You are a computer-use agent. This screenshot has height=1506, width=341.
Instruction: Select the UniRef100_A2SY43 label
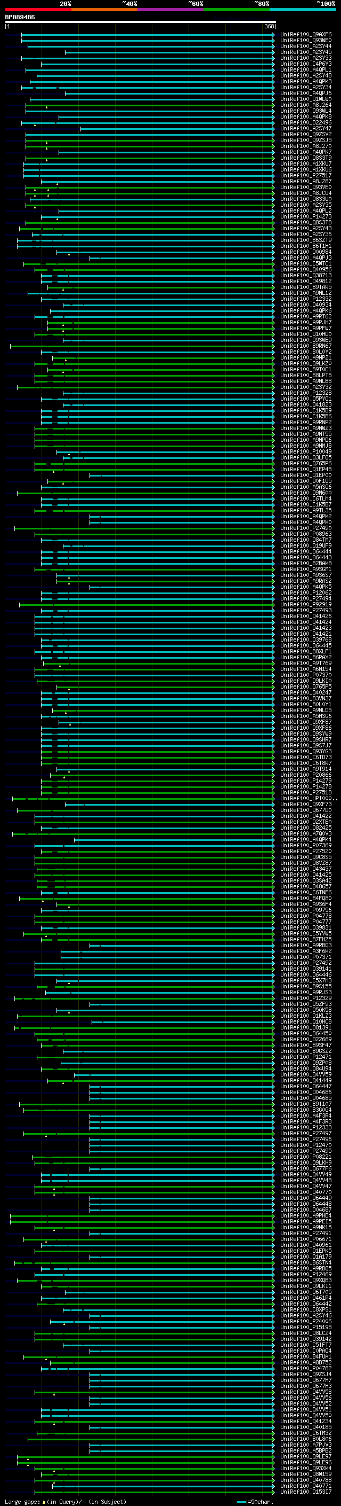306,229
